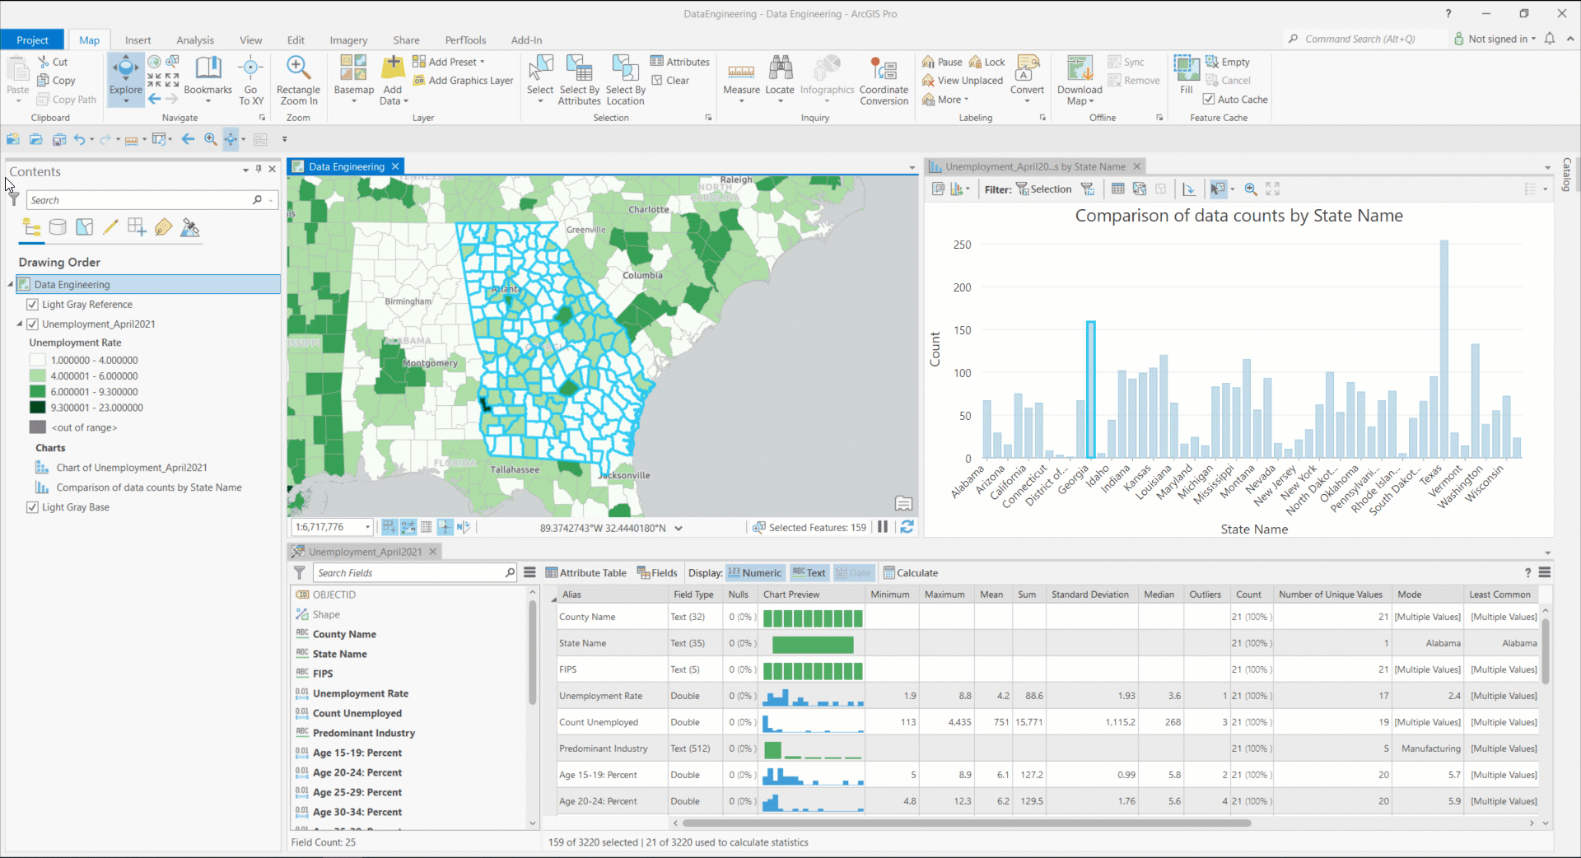Image resolution: width=1581 pixels, height=858 pixels.
Task: Collapse the Unemployment_April2021 layer
Action: click(21, 324)
